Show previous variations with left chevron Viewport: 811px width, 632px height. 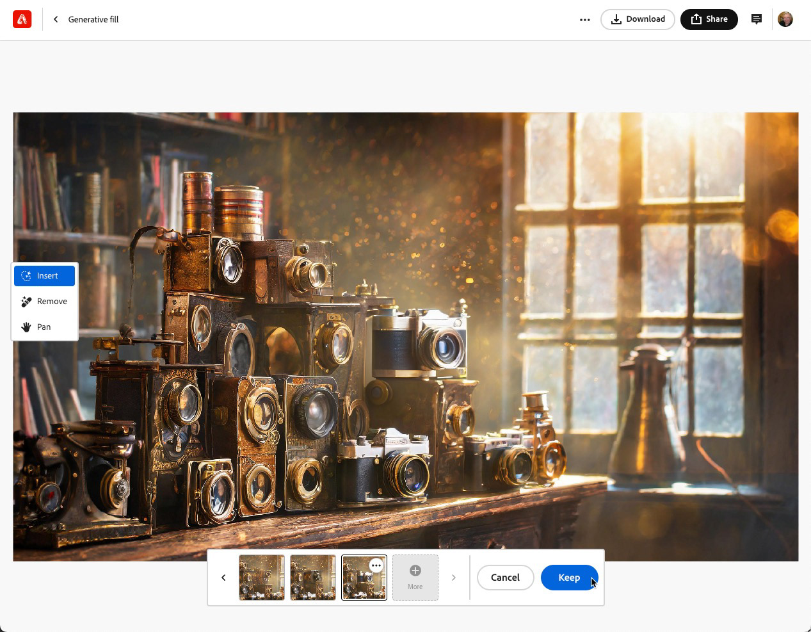coord(223,578)
